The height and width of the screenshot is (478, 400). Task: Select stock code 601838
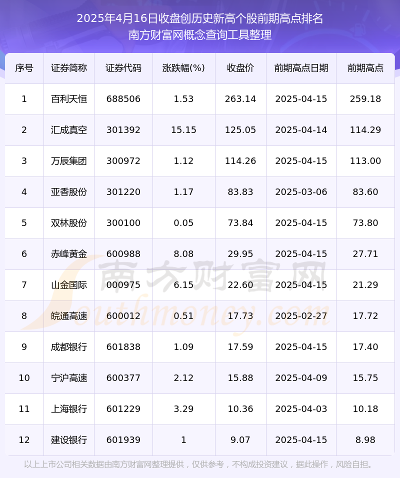[x=123, y=347]
